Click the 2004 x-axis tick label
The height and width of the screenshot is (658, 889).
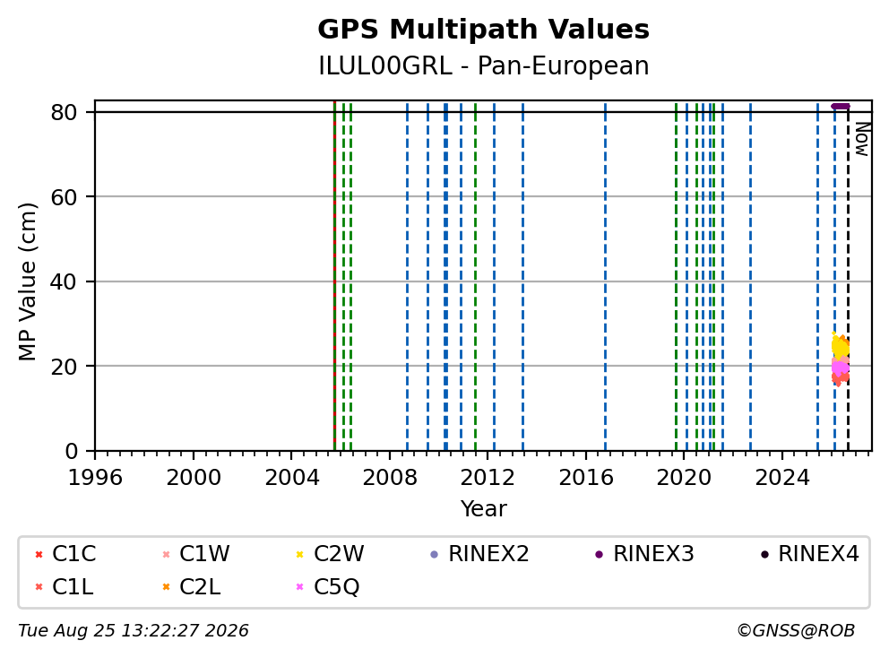pyautogui.click(x=291, y=478)
